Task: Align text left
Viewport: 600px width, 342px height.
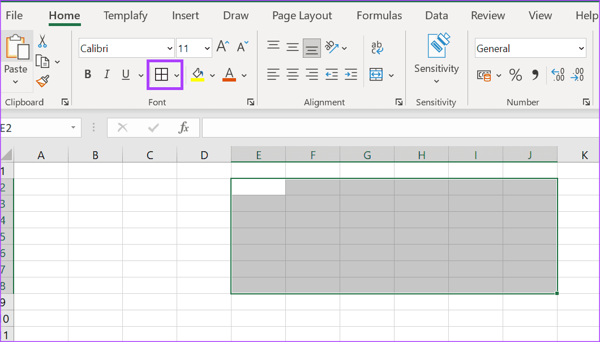Action: 273,74
